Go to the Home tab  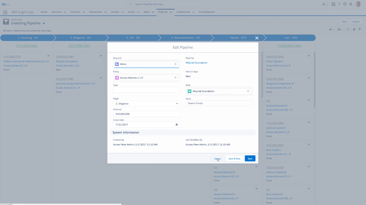pos(44,12)
